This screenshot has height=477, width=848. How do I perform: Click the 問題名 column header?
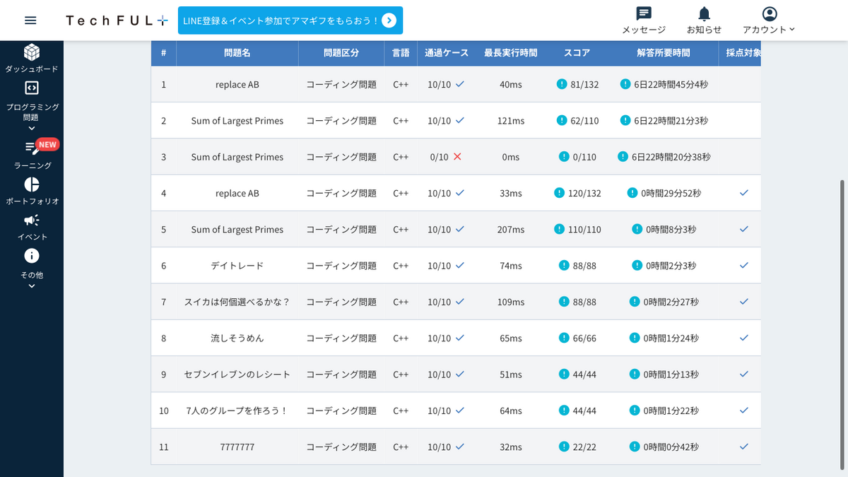pyautogui.click(x=237, y=53)
